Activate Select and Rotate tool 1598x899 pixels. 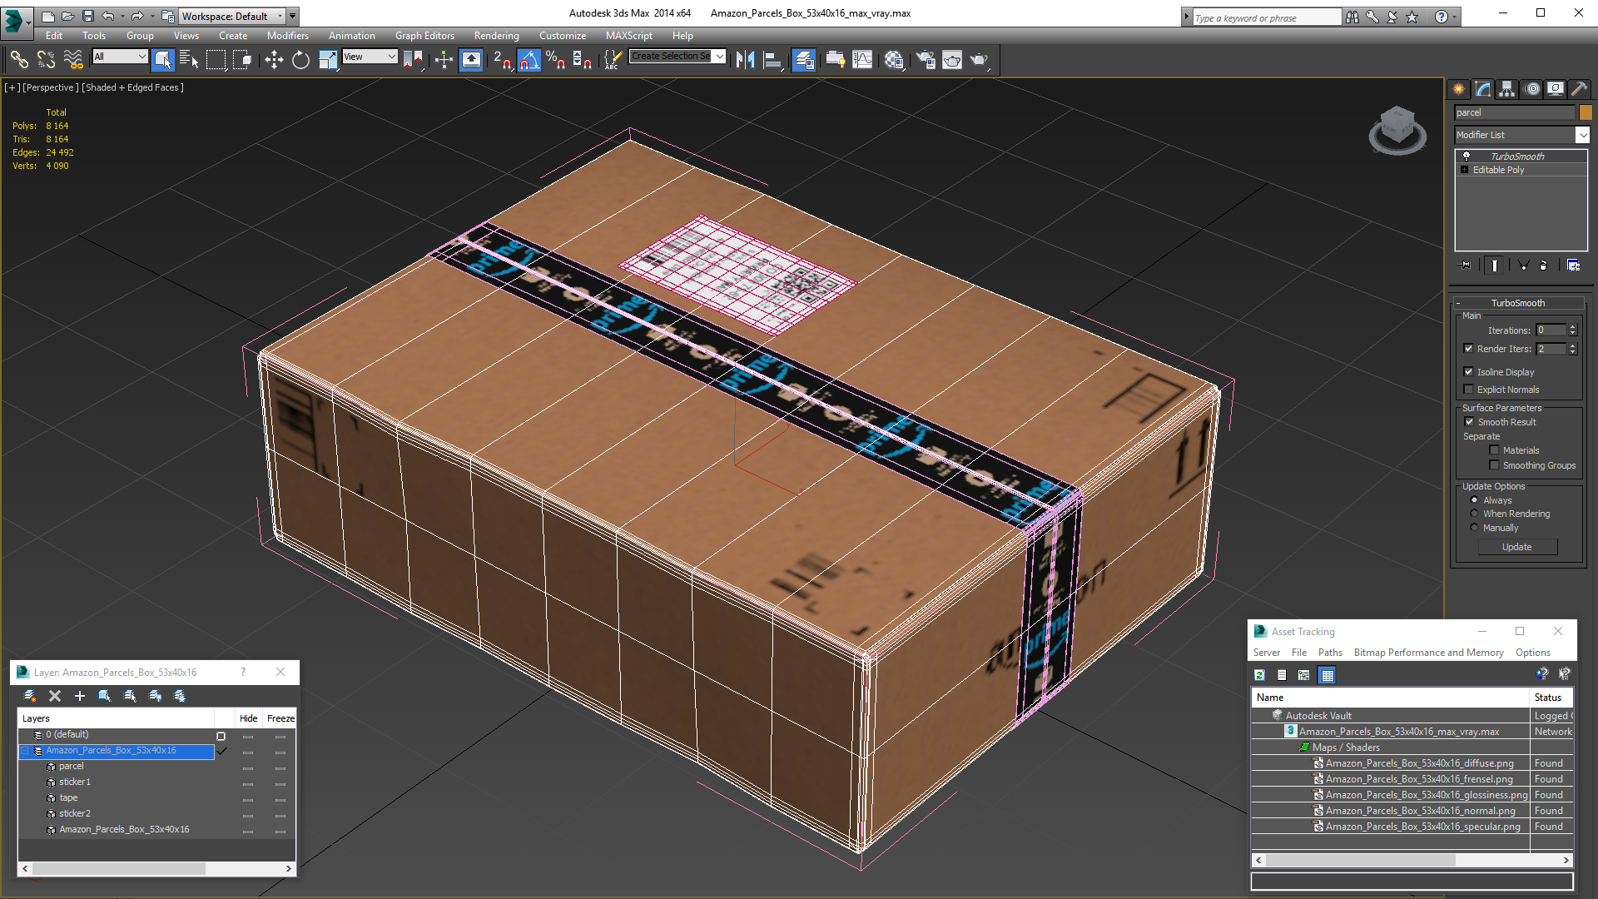pyautogui.click(x=300, y=59)
